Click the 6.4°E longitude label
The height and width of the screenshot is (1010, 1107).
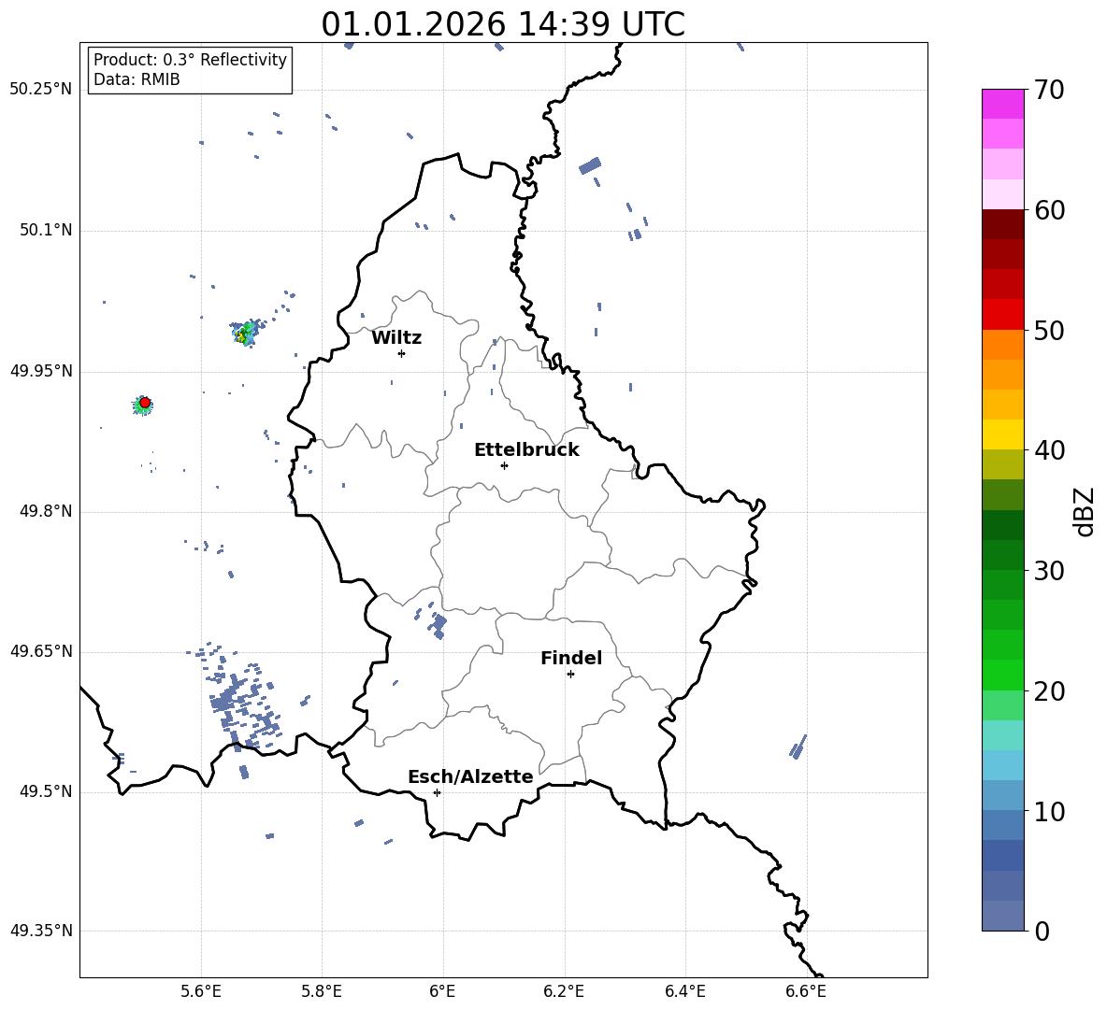684,991
